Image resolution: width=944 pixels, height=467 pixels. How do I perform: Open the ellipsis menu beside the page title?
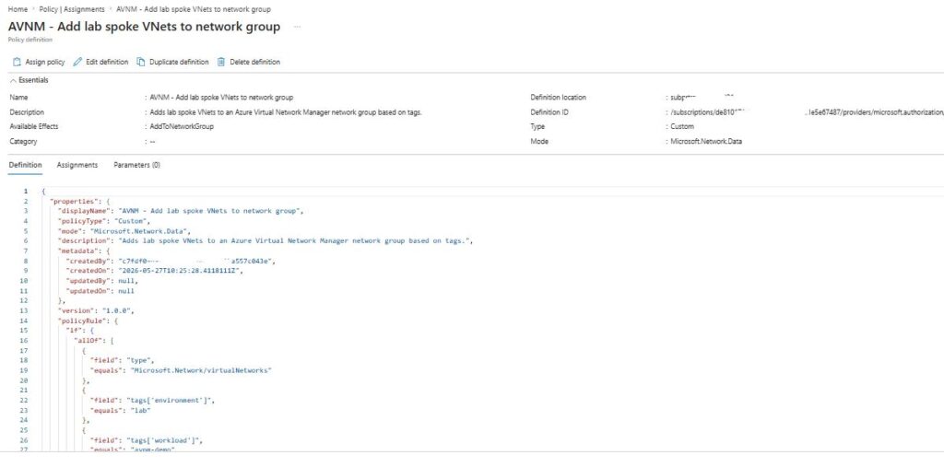point(297,27)
